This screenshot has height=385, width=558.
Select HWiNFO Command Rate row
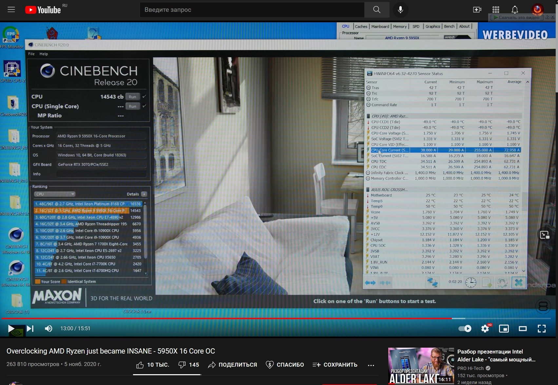tap(443, 105)
